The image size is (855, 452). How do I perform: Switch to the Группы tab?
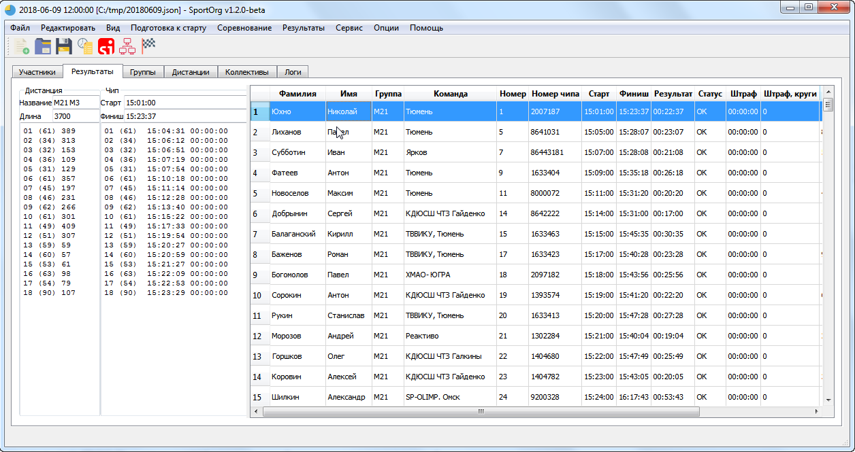click(x=143, y=72)
